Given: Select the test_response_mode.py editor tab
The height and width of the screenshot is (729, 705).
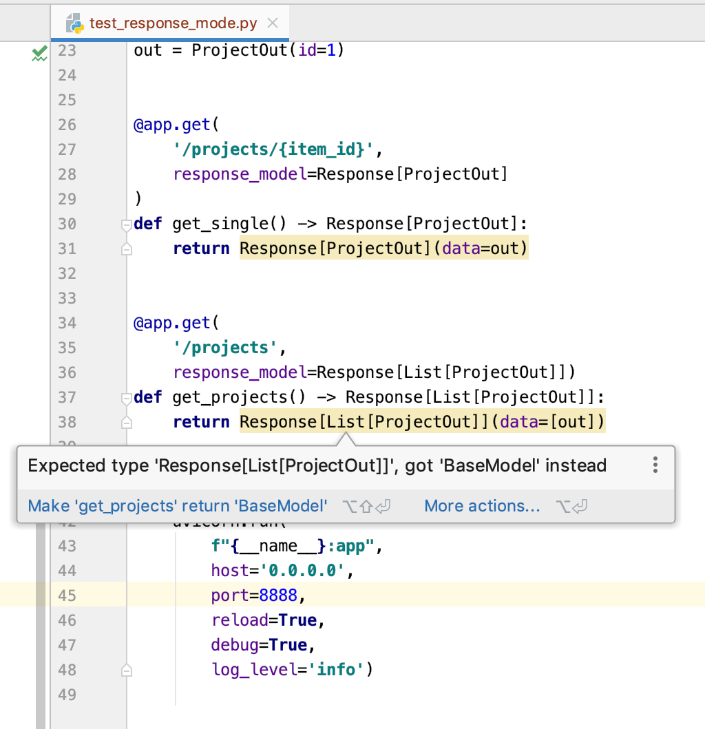Looking at the screenshot, I should 170,23.
